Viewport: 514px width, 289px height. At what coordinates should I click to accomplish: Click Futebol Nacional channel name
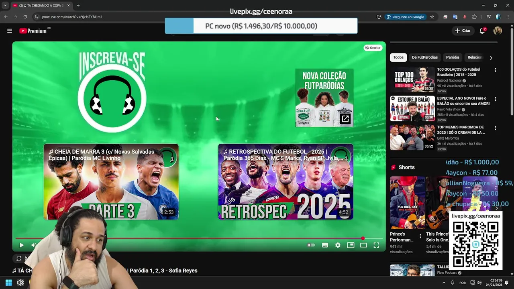tap(449, 81)
